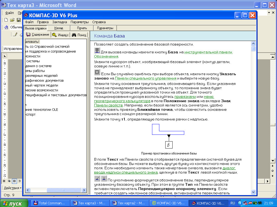This screenshot has width=277, height=207.
Task: Click the Save diskette icon in Word toolbar
Action: [19, 20]
